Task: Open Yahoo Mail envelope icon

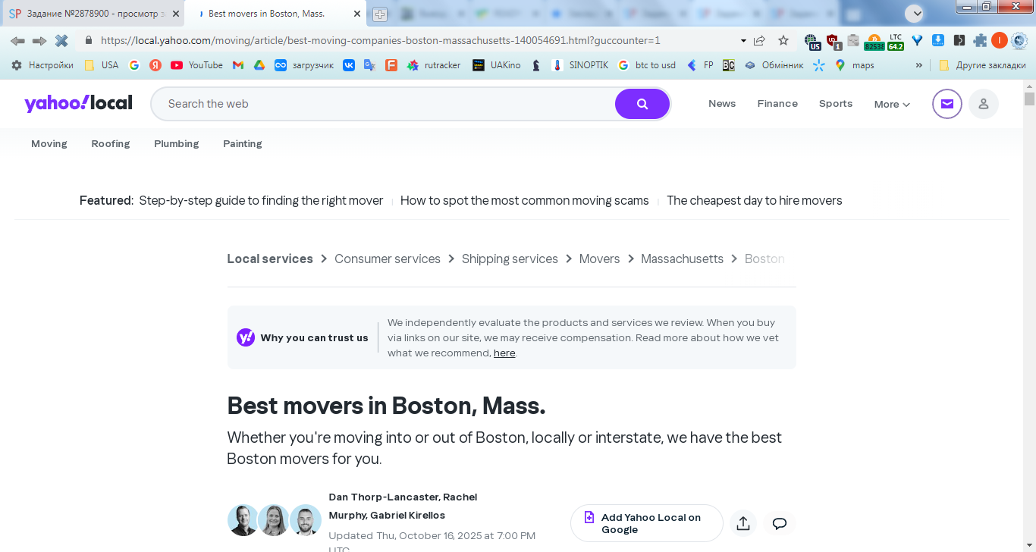Action: 947,104
